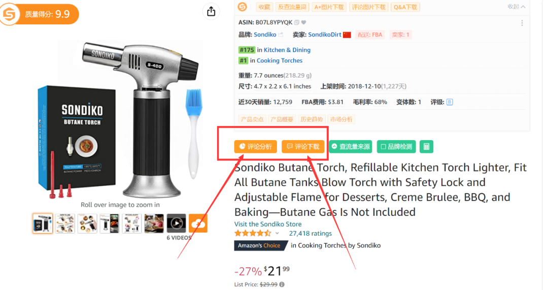
Task: Collapse the panel with 收起 chevron
Action: (516, 7)
